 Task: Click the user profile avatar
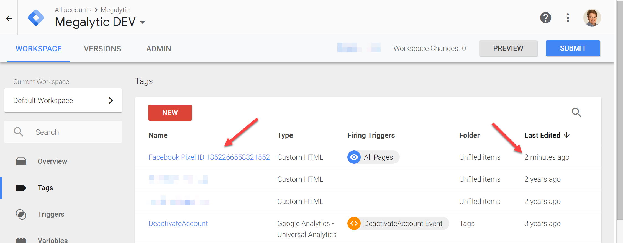click(592, 18)
